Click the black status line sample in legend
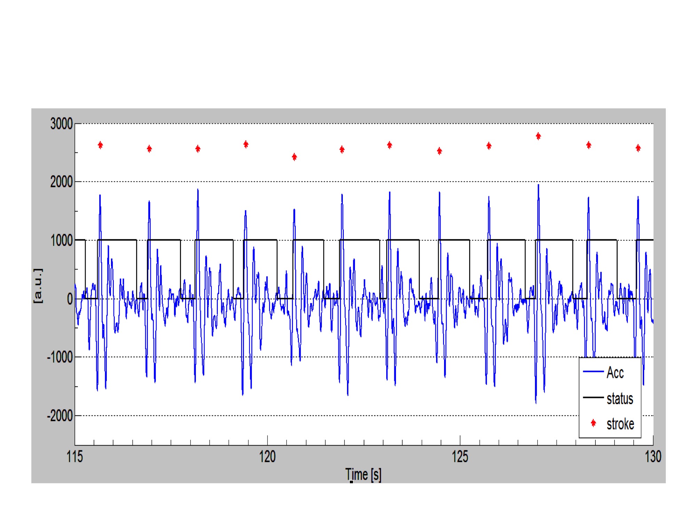 click(593, 397)
